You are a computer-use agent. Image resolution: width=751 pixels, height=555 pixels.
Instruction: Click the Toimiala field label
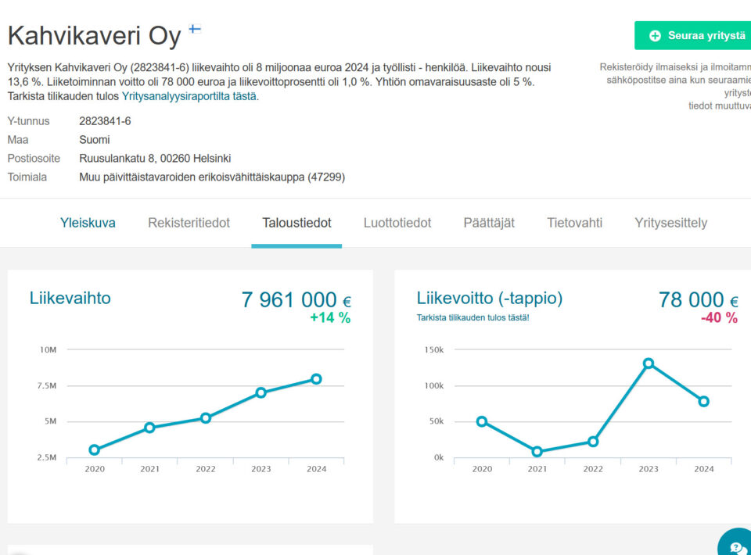pyautogui.click(x=27, y=177)
